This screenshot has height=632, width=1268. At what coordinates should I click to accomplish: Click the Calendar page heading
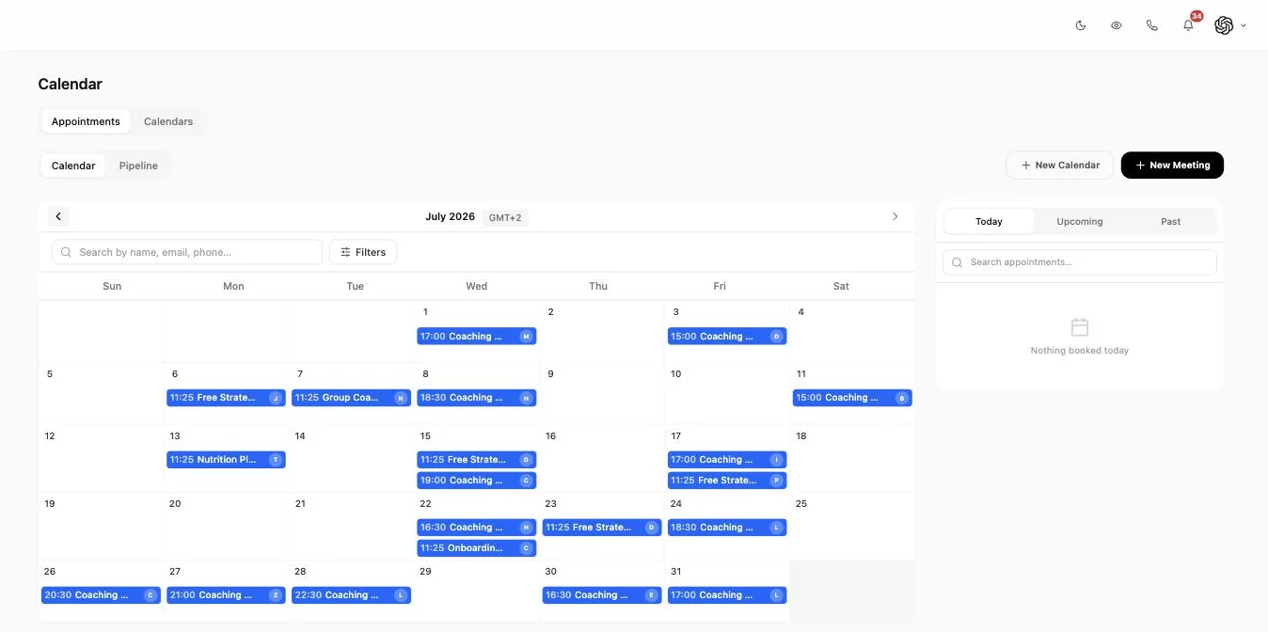click(x=71, y=84)
